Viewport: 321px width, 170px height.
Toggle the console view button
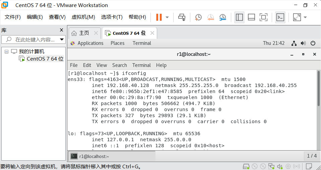pos(280,17)
